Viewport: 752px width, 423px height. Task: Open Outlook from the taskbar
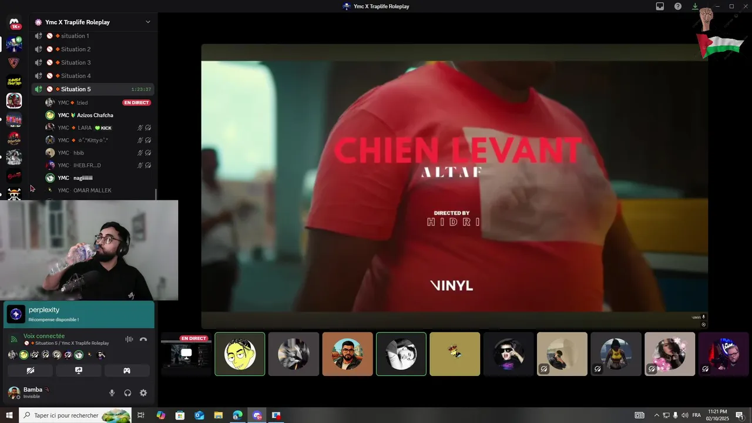(x=199, y=415)
